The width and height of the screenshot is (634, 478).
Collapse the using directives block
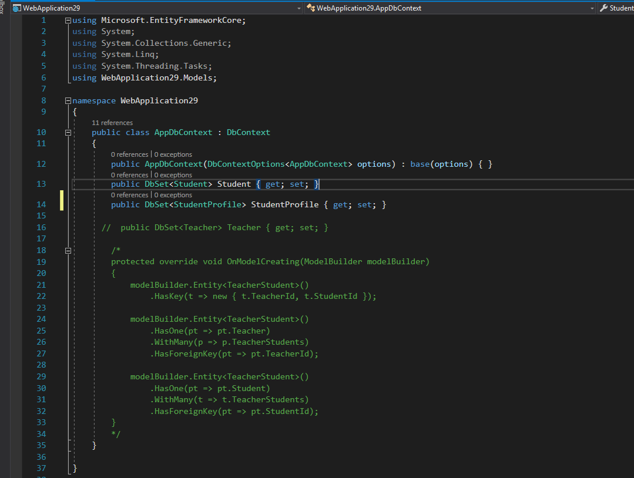coord(68,21)
